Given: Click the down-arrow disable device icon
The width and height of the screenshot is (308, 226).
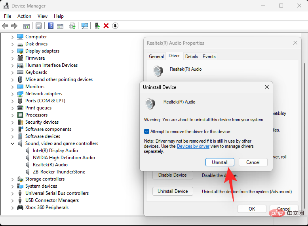Looking at the screenshot, I should (x=115, y=26).
